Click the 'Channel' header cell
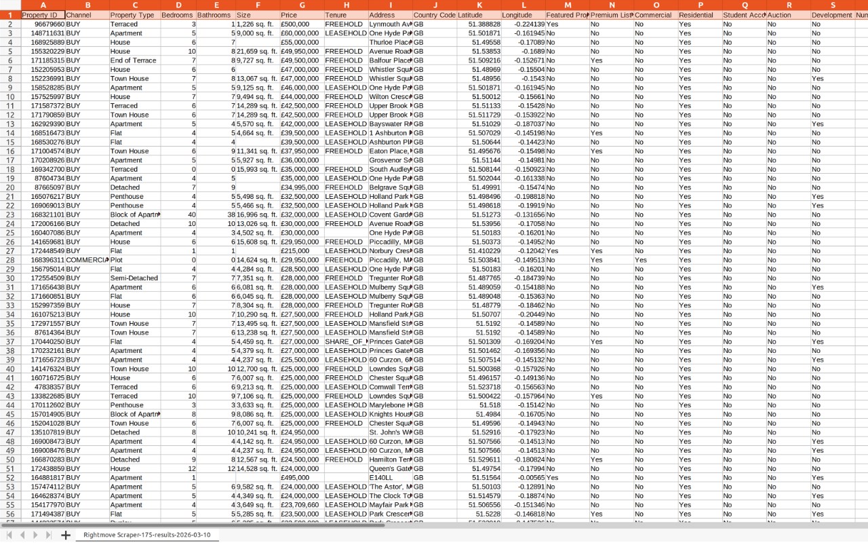This screenshot has height=543, width=868. point(87,15)
